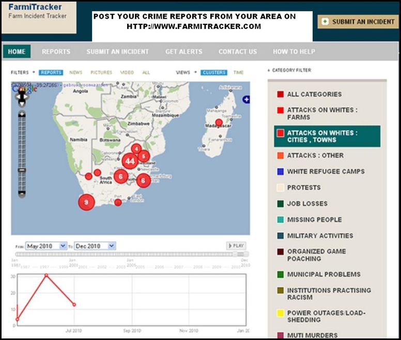Click the green plus icon beside Submit an Incident

325,22
